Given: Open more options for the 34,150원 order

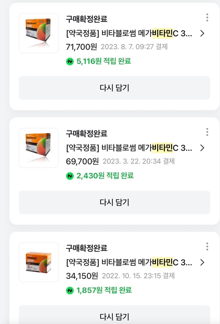Looking at the screenshot, I should (x=207, y=246).
